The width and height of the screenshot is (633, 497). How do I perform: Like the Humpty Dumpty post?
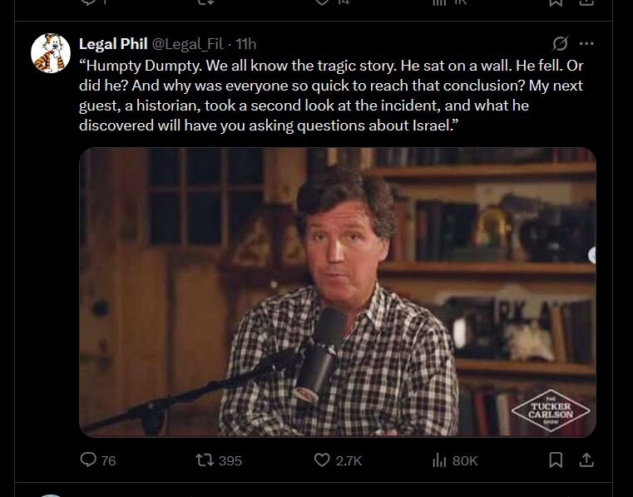tap(322, 460)
